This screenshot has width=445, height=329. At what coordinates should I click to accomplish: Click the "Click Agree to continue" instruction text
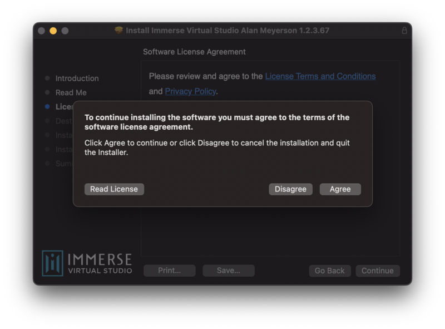point(217,148)
